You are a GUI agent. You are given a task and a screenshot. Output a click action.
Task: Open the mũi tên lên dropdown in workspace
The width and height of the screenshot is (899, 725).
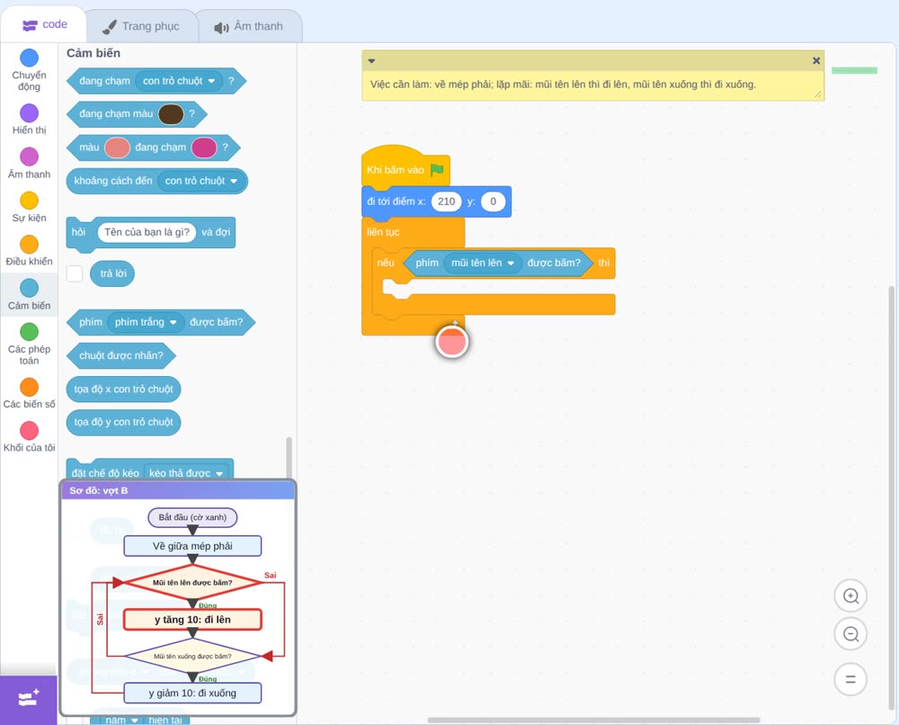coord(483,264)
